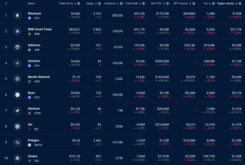Select Ethereum's $105B Dapps volume value
This screenshot has height=165, width=245.
point(237,14)
